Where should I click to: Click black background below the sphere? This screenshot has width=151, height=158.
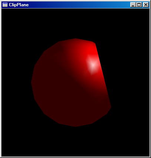(x=75, y=142)
